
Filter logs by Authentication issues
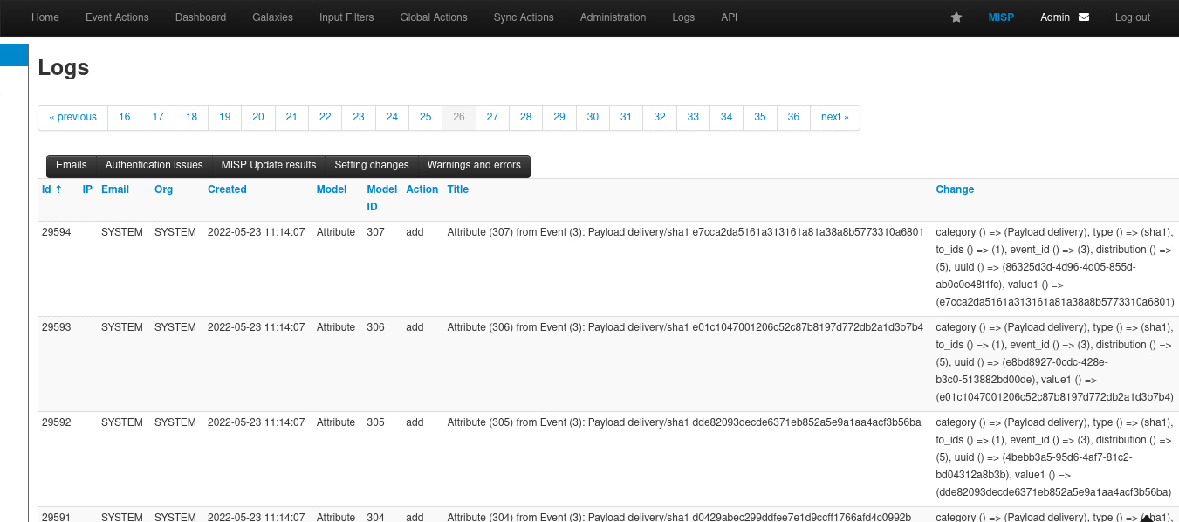coord(154,166)
